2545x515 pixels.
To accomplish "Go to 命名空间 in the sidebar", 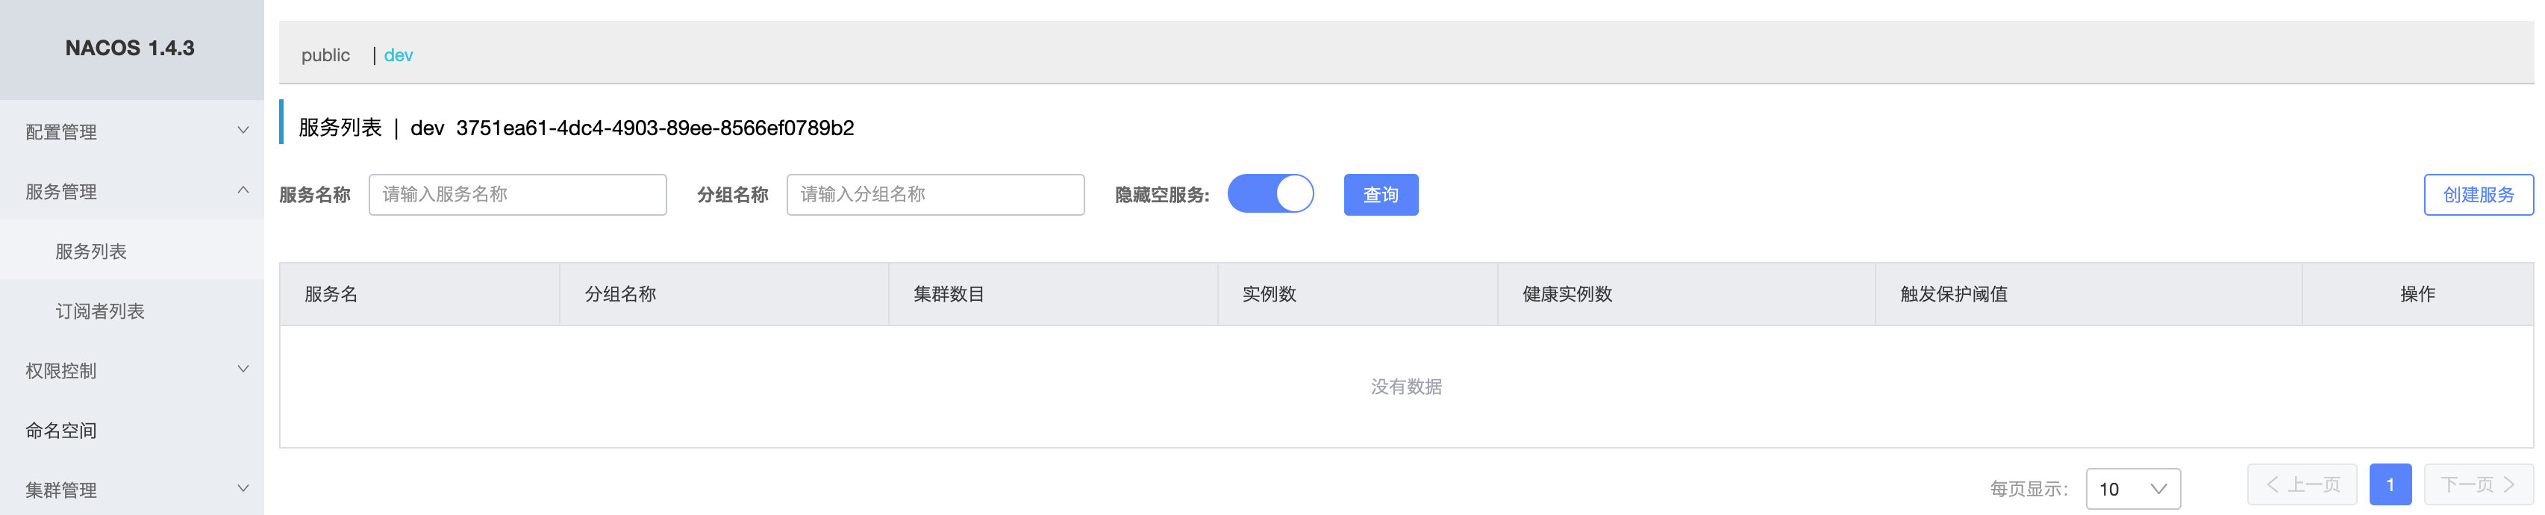I will (x=61, y=430).
